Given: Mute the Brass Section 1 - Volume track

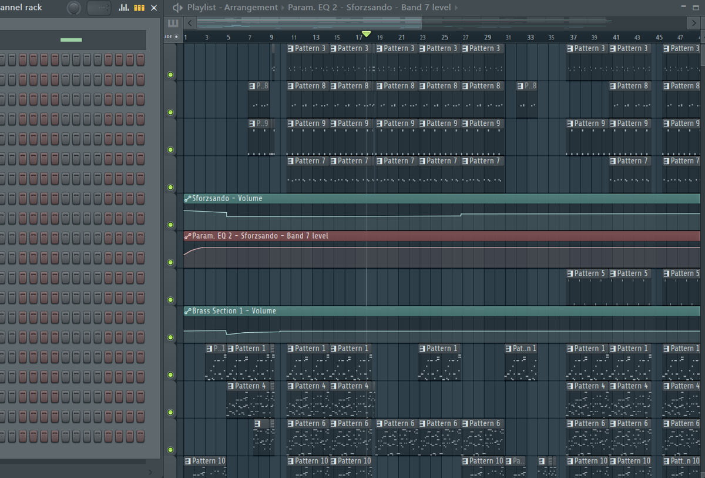Looking at the screenshot, I should (x=170, y=337).
